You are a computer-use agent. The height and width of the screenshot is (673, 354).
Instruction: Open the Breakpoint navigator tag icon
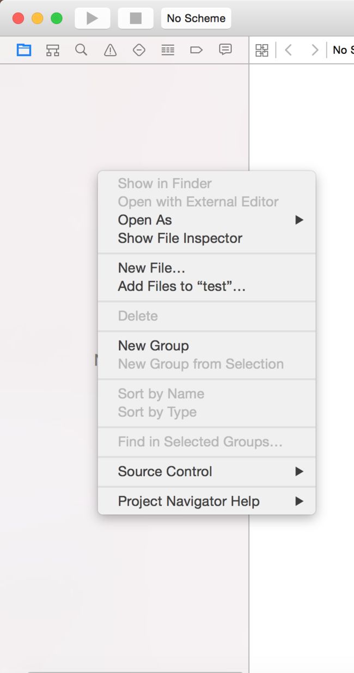(x=197, y=50)
